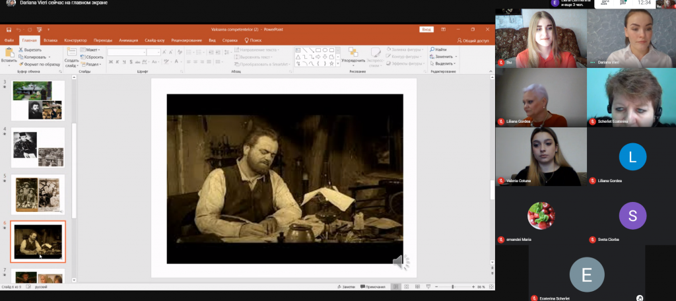Open the font size combo box

[153, 51]
